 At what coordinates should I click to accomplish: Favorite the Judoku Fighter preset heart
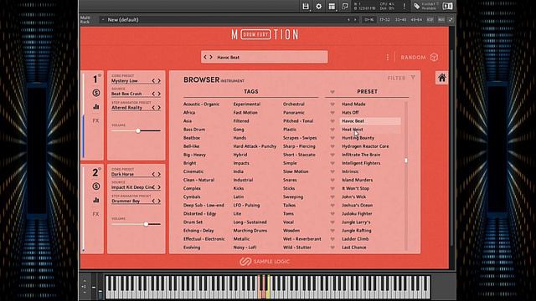(332, 214)
